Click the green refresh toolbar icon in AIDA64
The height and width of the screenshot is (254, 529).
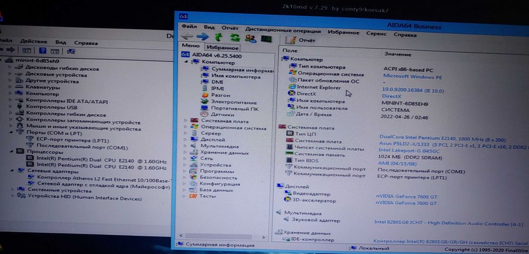[235, 37]
